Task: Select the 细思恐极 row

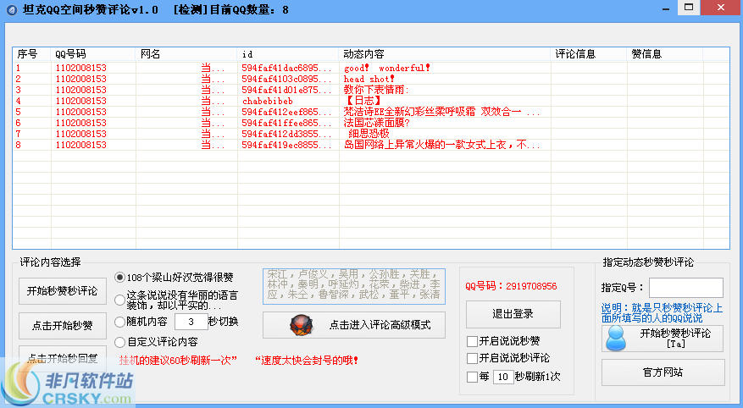Action: point(371,134)
